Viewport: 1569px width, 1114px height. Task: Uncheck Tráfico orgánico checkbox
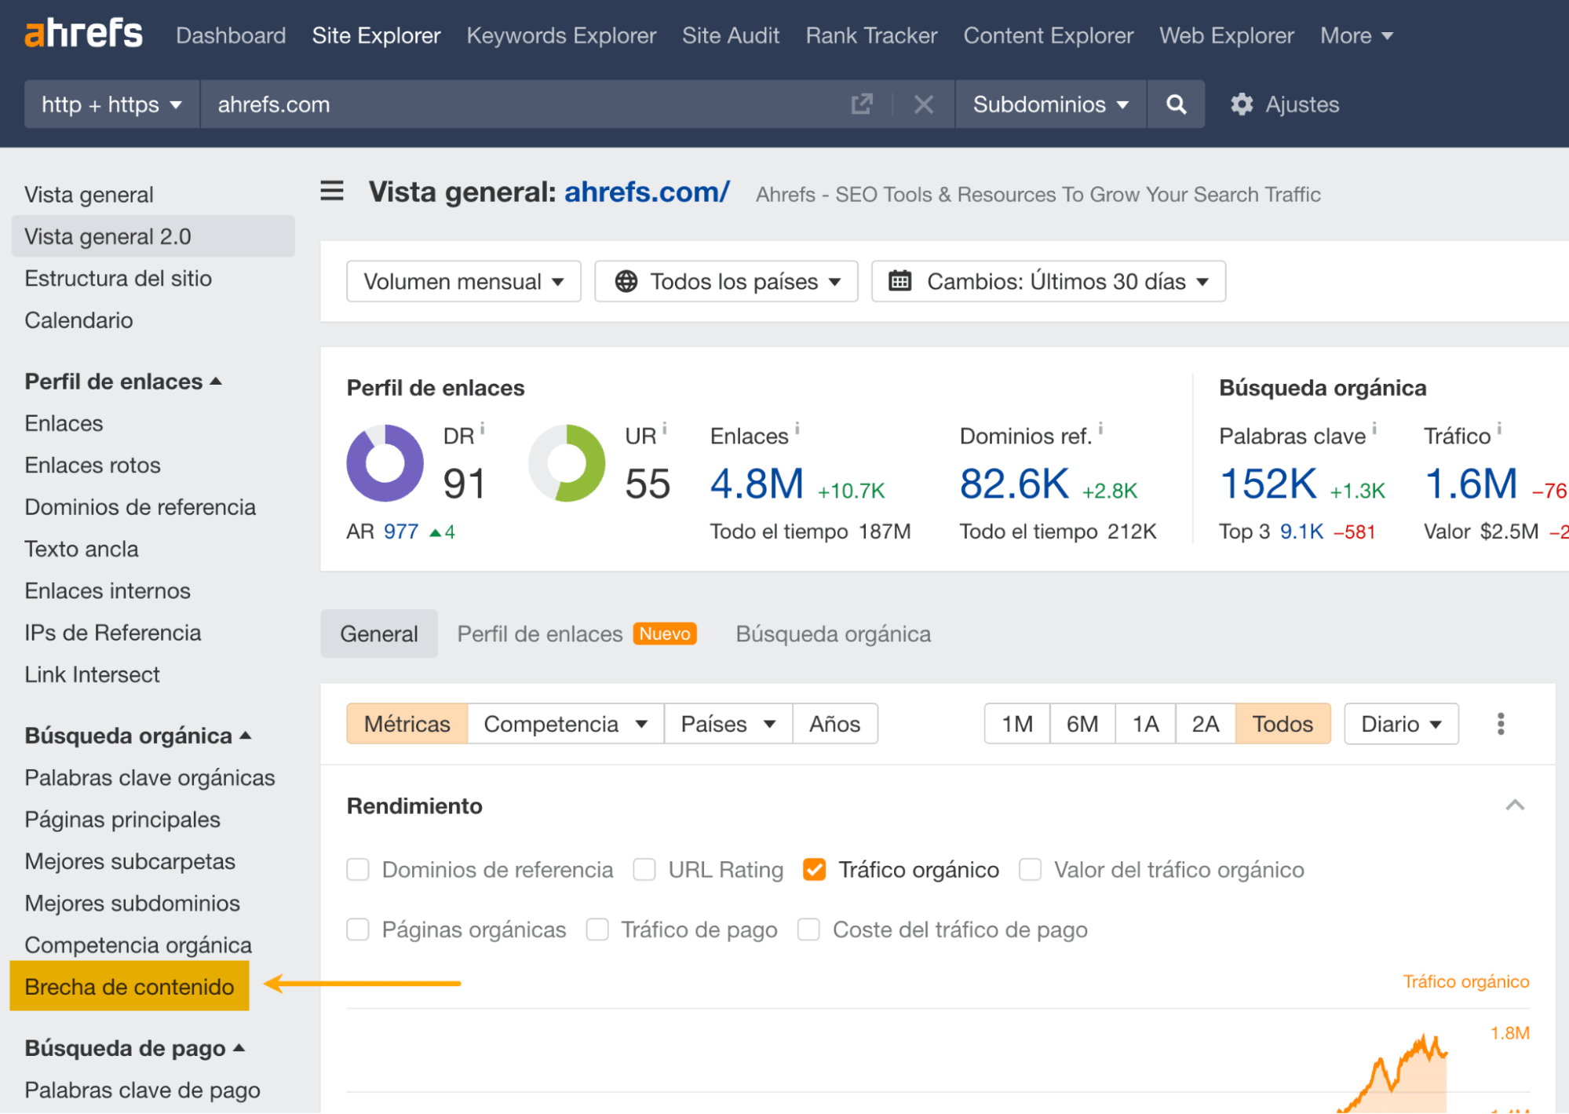point(814,869)
